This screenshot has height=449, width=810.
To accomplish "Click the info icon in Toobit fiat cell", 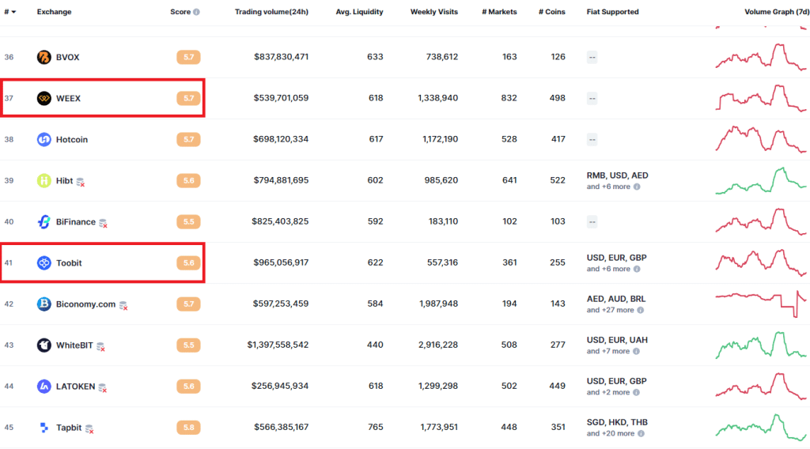I will click(x=637, y=269).
